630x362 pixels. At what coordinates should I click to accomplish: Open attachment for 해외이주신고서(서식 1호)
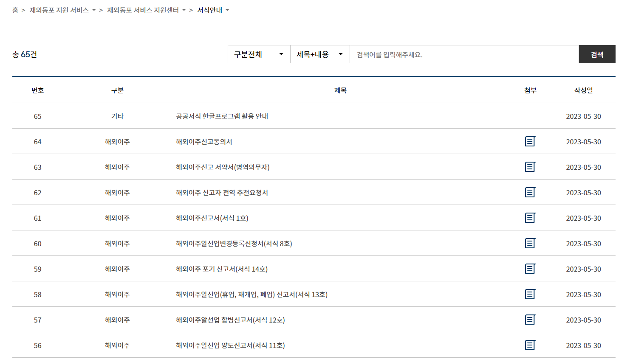[530, 217]
